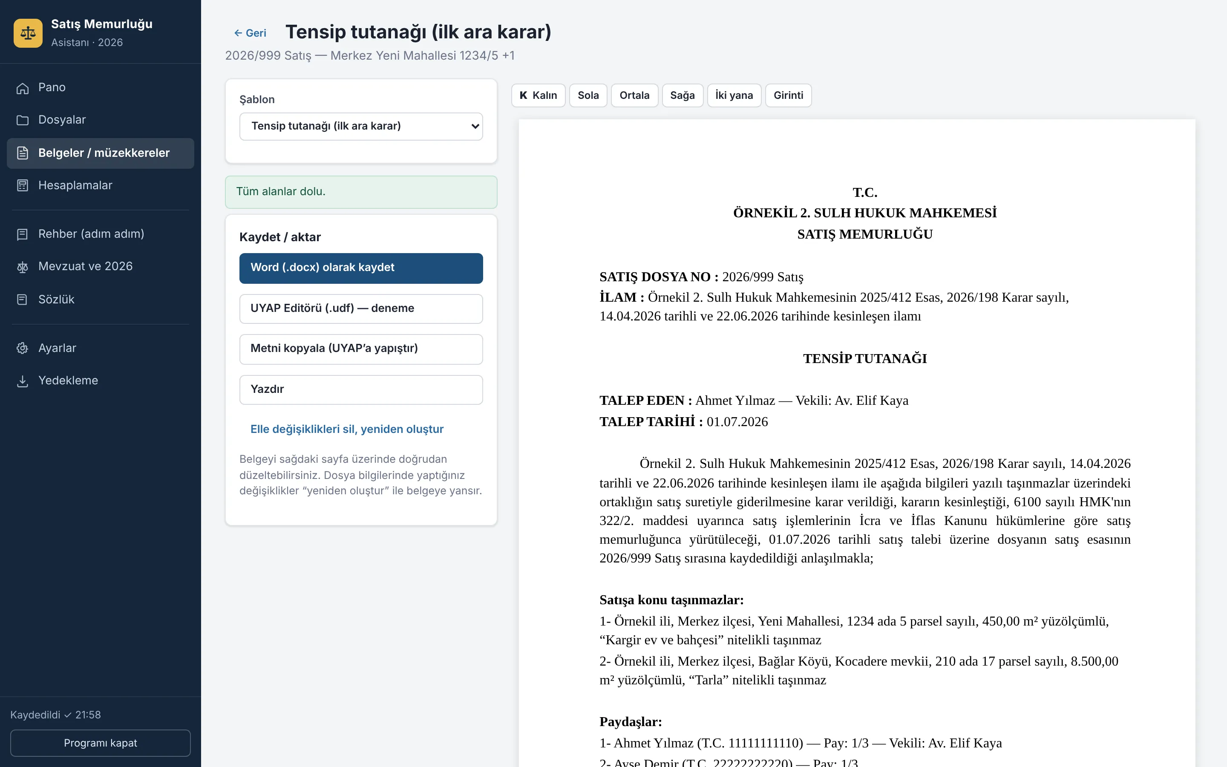Click the calculator icon beside Hesaplamalar
This screenshot has height=767, width=1227.
[x=22, y=186]
